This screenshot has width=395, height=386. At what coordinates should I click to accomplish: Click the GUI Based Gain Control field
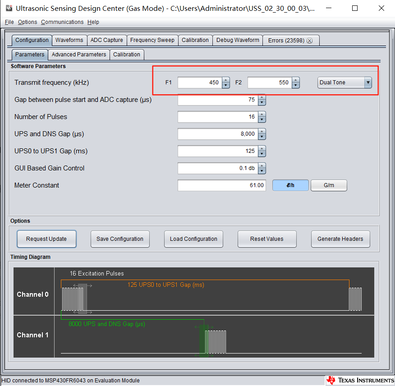coord(218,168)
